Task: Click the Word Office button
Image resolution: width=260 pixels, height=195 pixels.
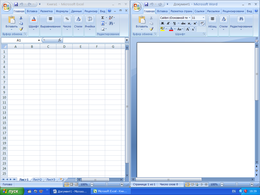Action: (x=137, y=7)
